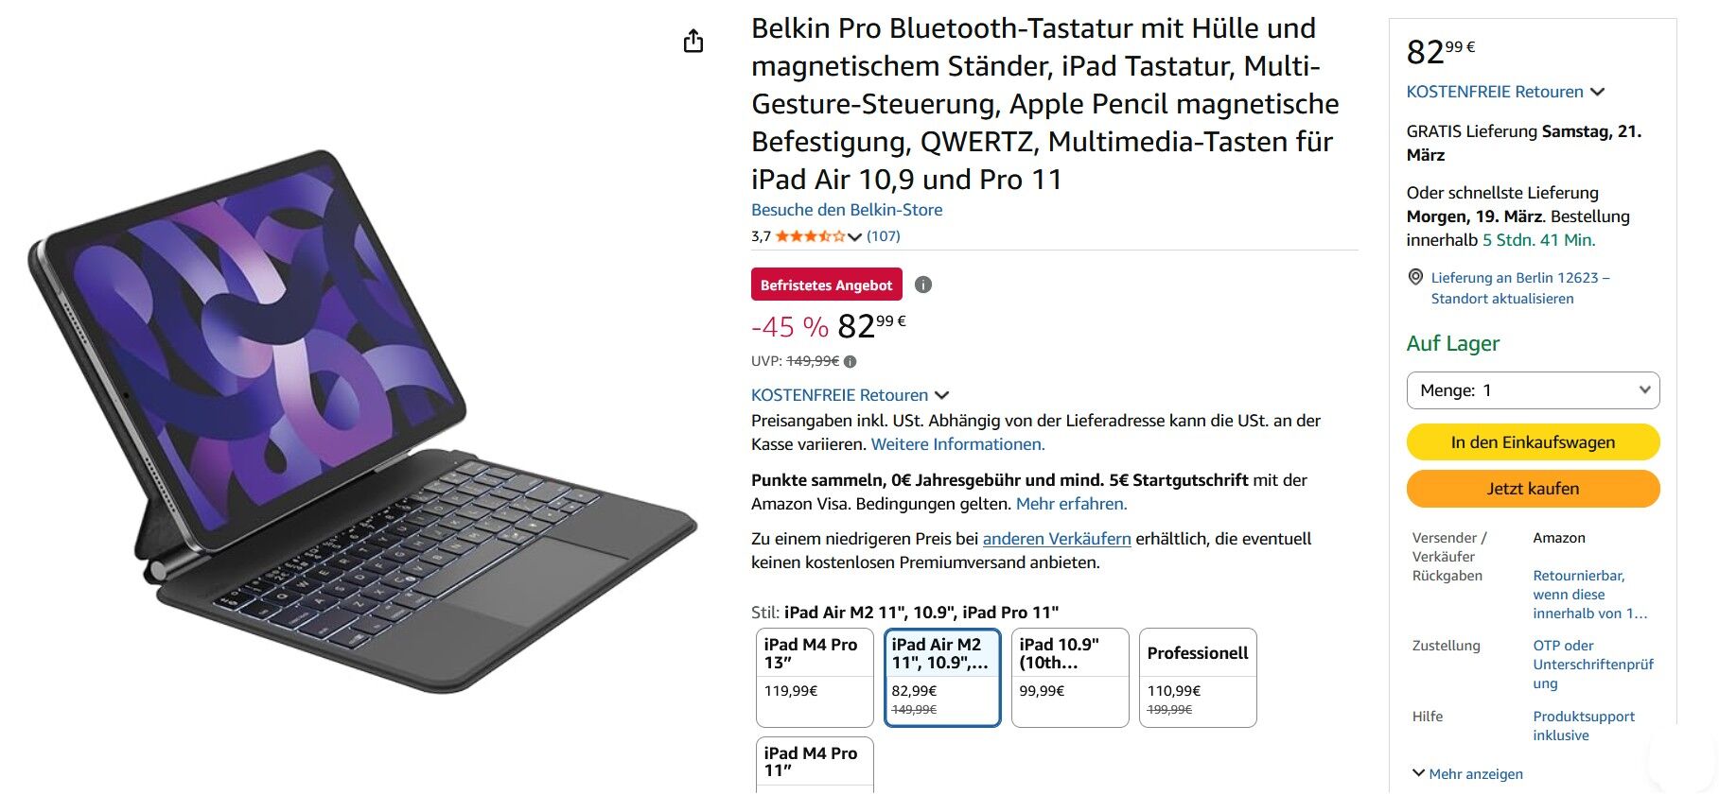Viewport: 1719px width, 795px height.
Task: Expand Mehr anzeigen in buy box
Action: click(1467, 773)
